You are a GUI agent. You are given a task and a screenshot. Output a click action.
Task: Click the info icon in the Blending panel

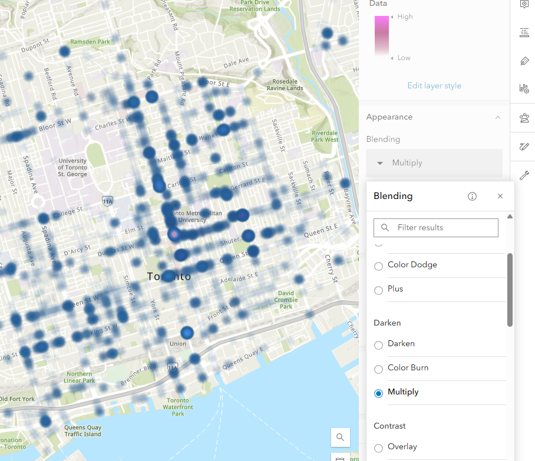point(472,196)
